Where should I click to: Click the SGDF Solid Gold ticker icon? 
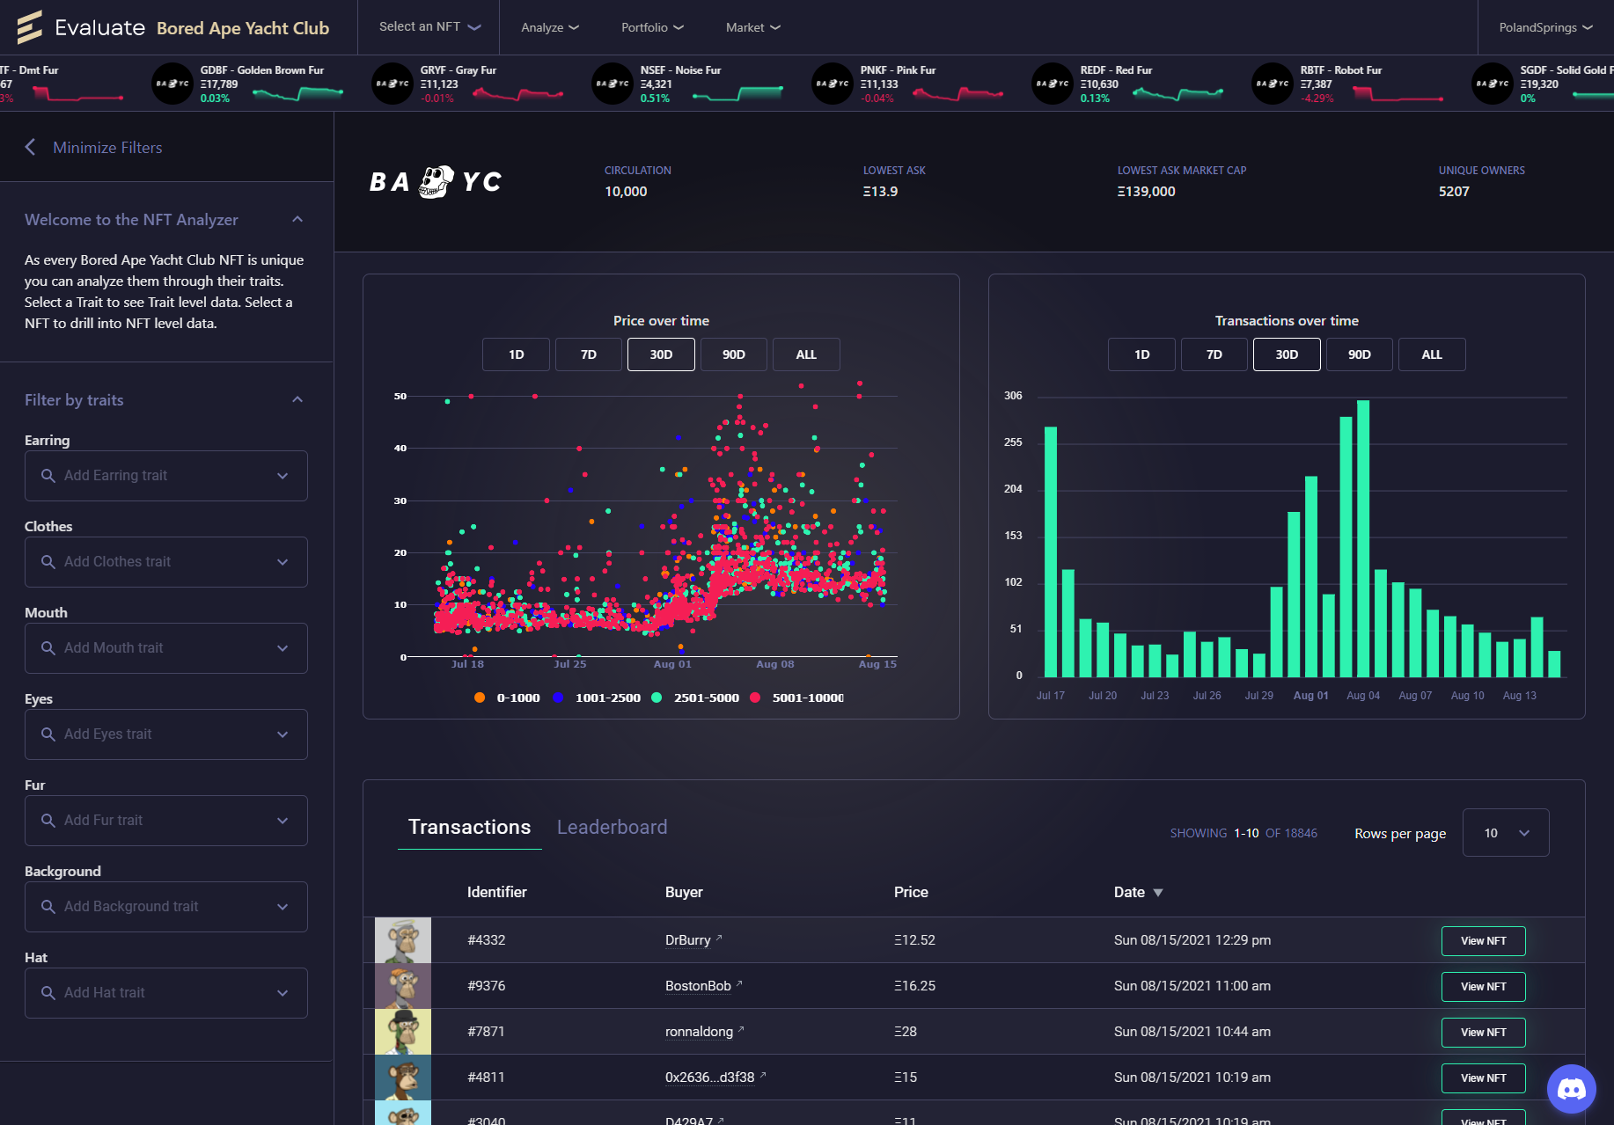coord(1493,84)
